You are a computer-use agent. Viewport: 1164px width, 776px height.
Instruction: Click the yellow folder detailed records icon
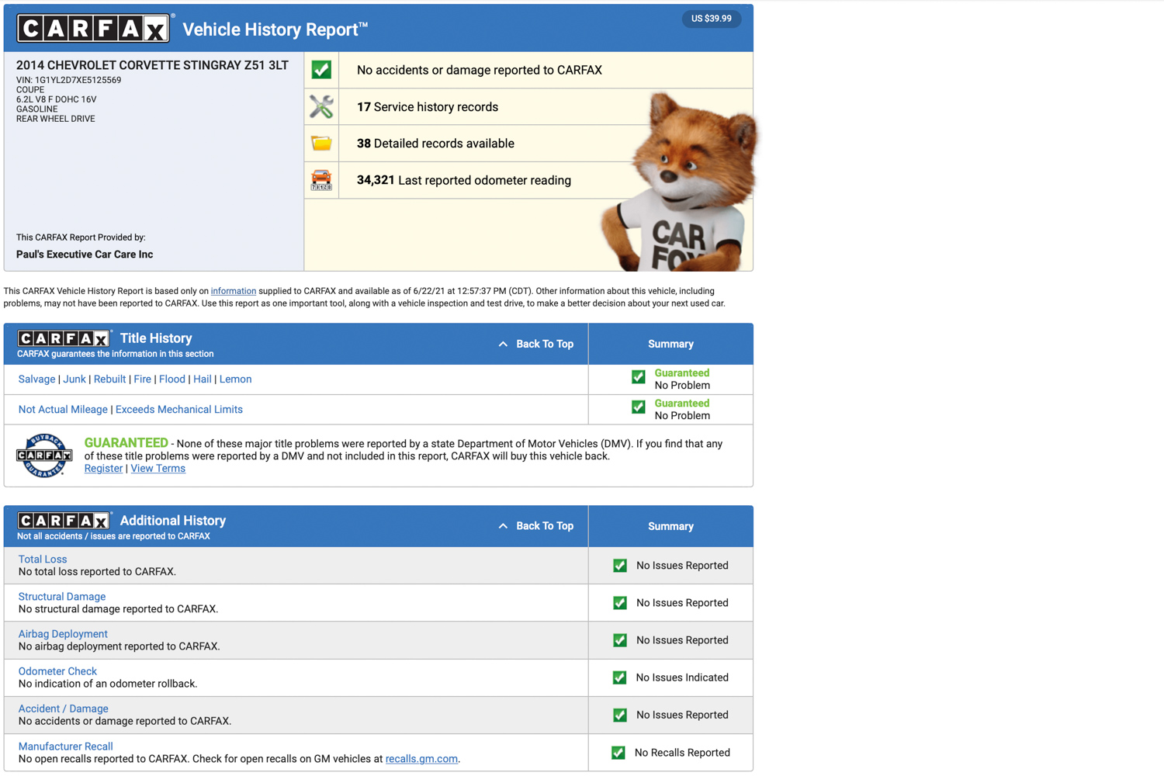coord(321,144)
